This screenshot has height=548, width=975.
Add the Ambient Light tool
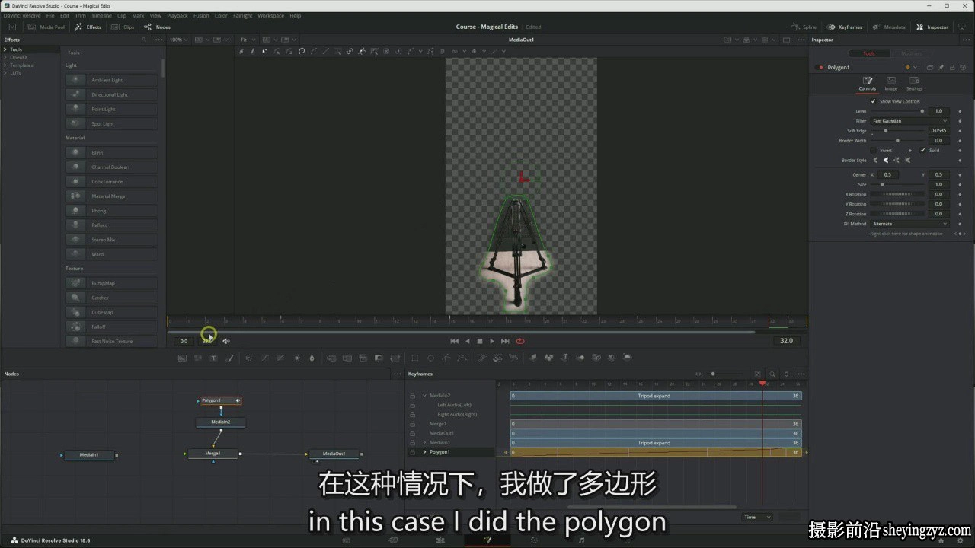[x=112, y=80]
